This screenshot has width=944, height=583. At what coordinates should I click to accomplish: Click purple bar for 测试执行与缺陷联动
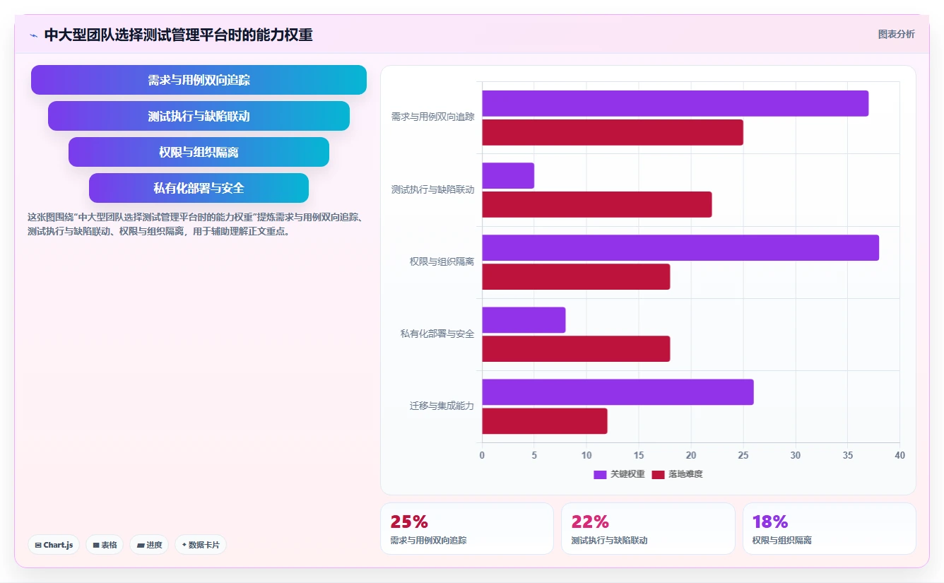point(508,176)
